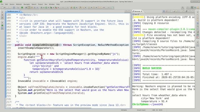Click the Writable status bar entry
This screenshot has width=200, height=112.
pos(124,110)
